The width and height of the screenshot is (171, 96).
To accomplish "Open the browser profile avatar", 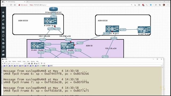I will [164, 5].
